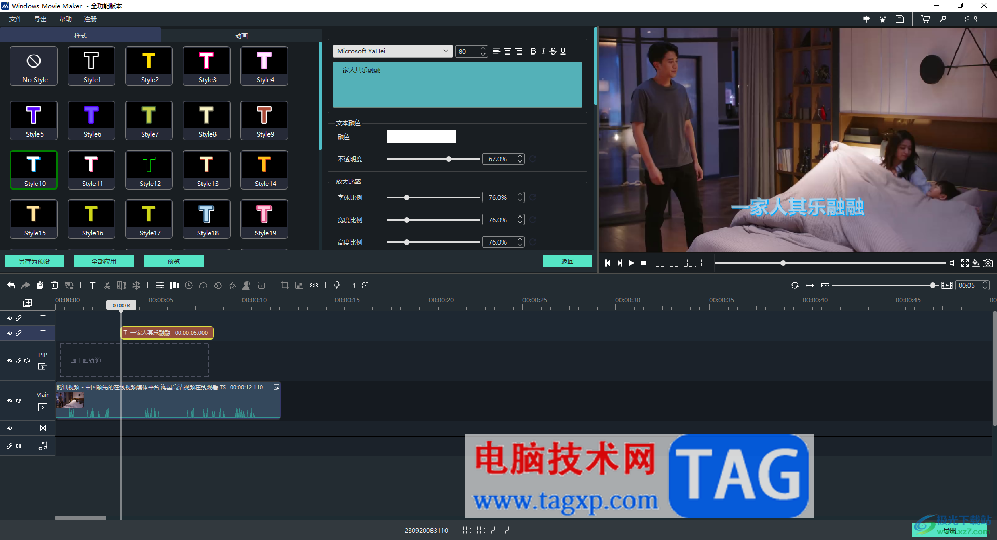Switch to the 样式 tab
This screenshot has height=540, width=997.
[x=80, y=35]
